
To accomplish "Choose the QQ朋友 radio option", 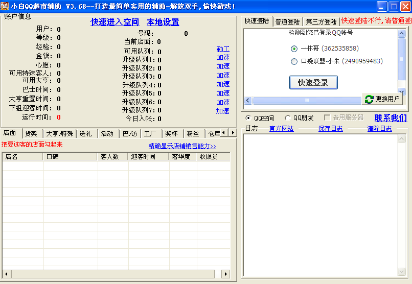I will [x=288, y=119].
